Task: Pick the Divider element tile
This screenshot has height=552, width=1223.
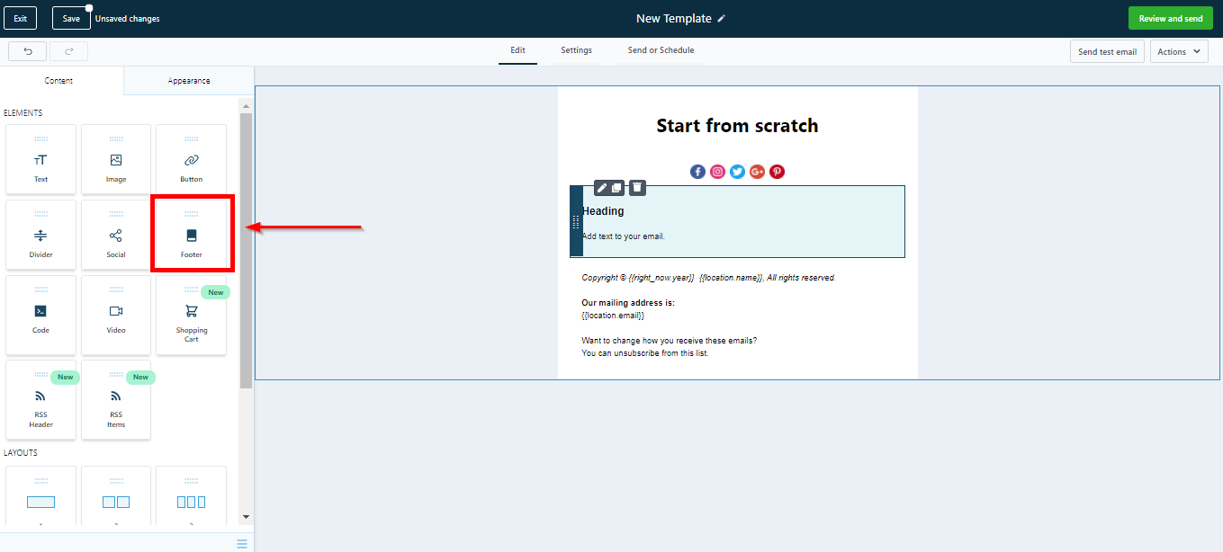Action: click(40, 235)
